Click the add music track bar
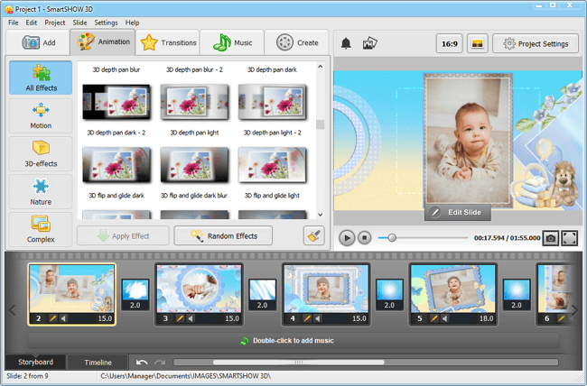The image size is (587, 386). (x=293, y=341)
